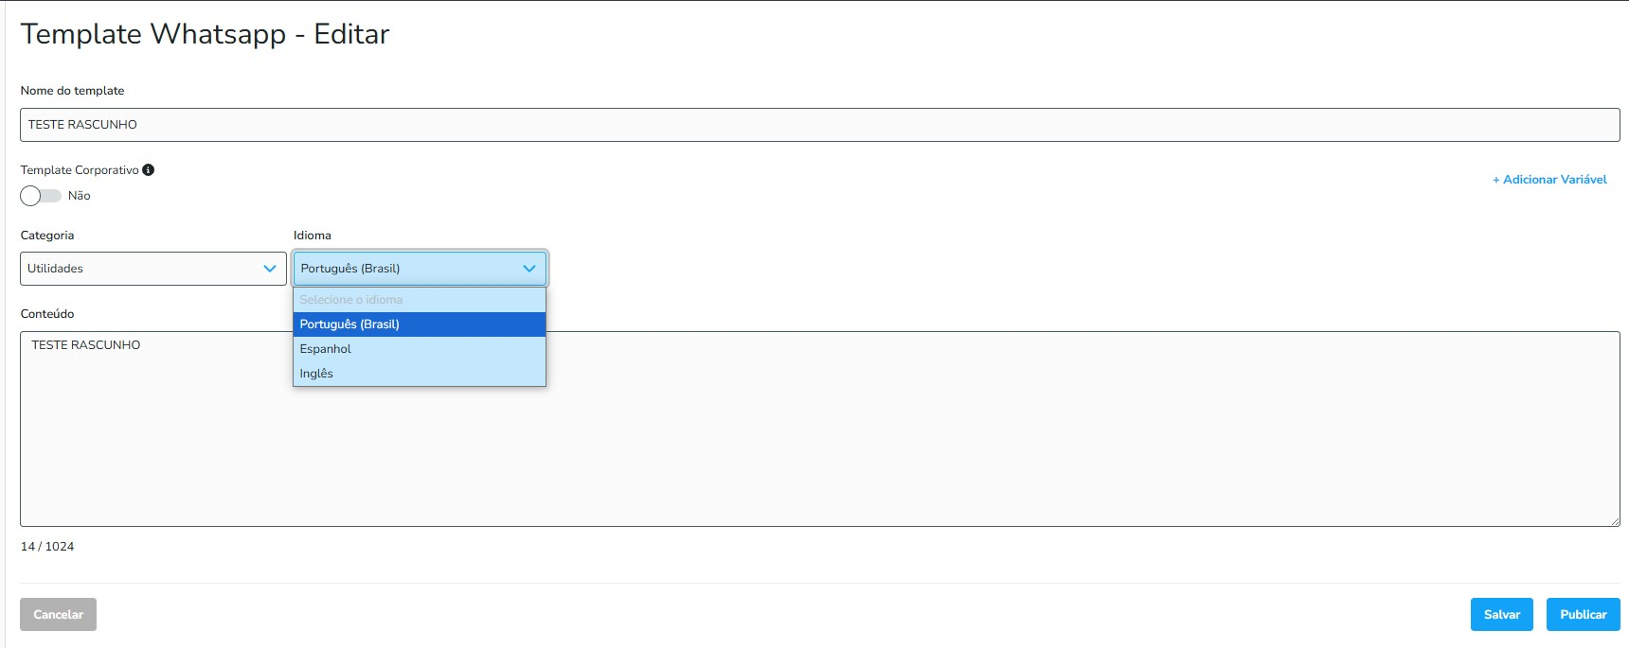This screenshot has height=648, width=1629.
Task: Click the '+ Adicionar Variável' link
Action: coord(1549,180)
